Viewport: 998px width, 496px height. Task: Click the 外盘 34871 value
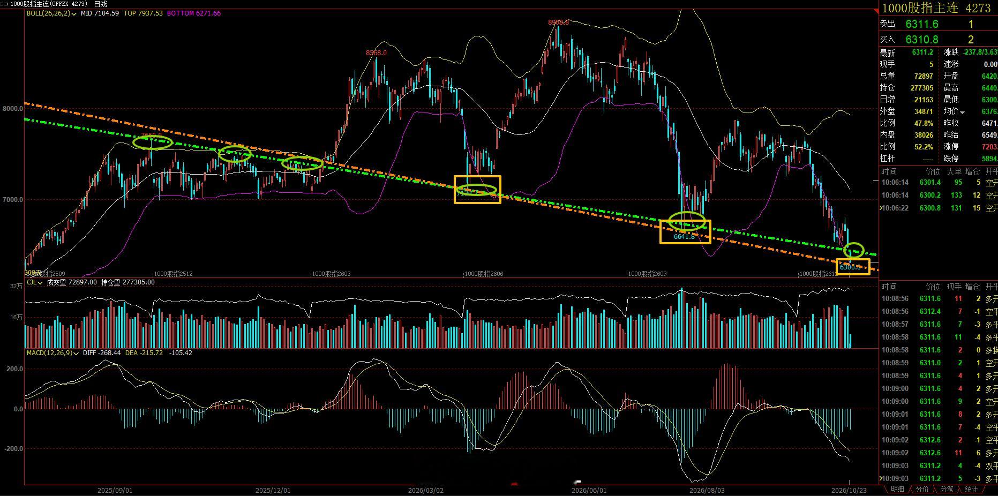[x=924, y=111]
